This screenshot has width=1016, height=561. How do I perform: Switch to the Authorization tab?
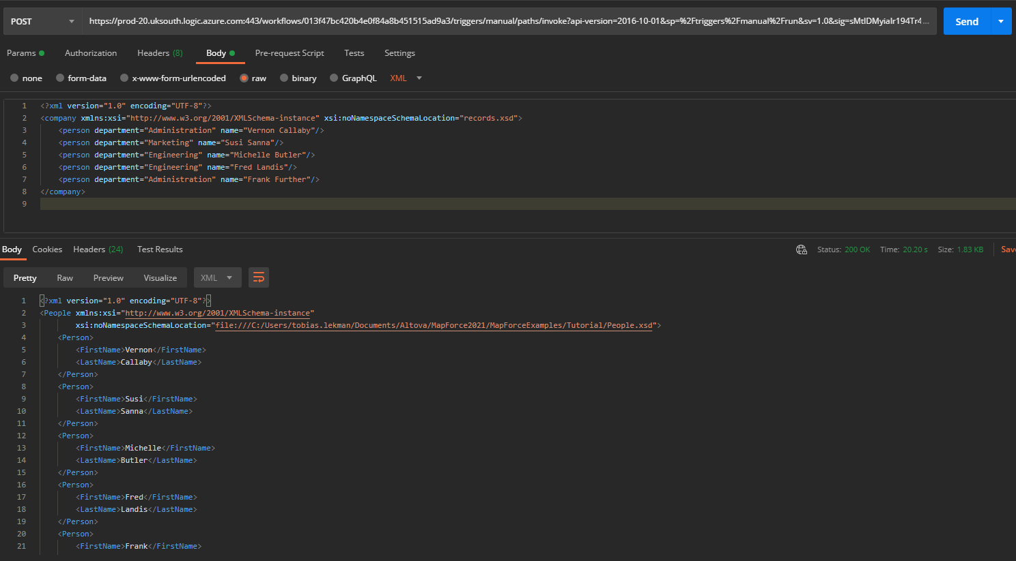click(x=91, y=52)
